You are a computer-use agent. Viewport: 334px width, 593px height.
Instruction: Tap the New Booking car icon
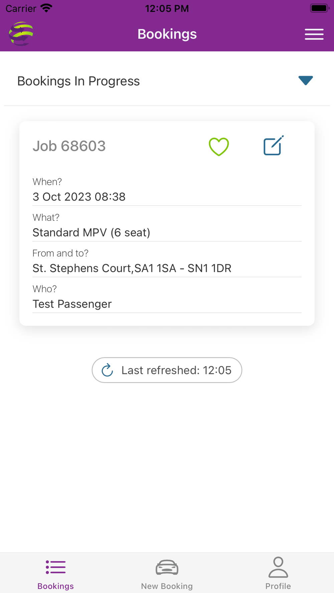click(x=167, y=567)
